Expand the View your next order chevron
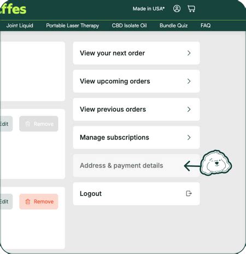This screenshot has height=254, width=246. click(x=189, y=53)
